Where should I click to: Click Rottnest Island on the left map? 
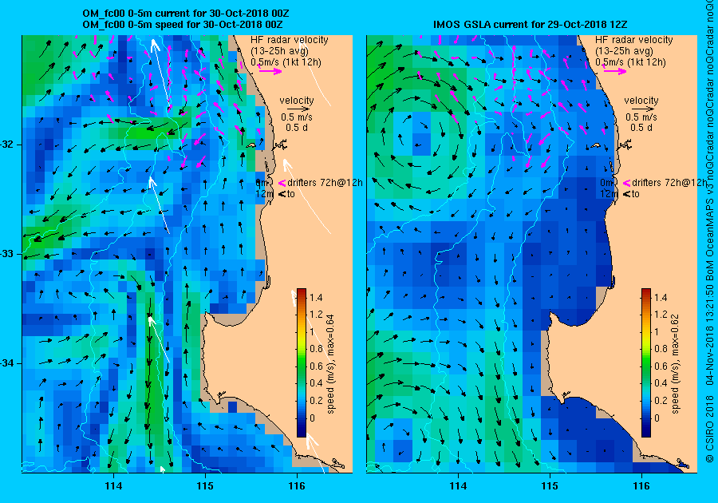tap(251, 145)
